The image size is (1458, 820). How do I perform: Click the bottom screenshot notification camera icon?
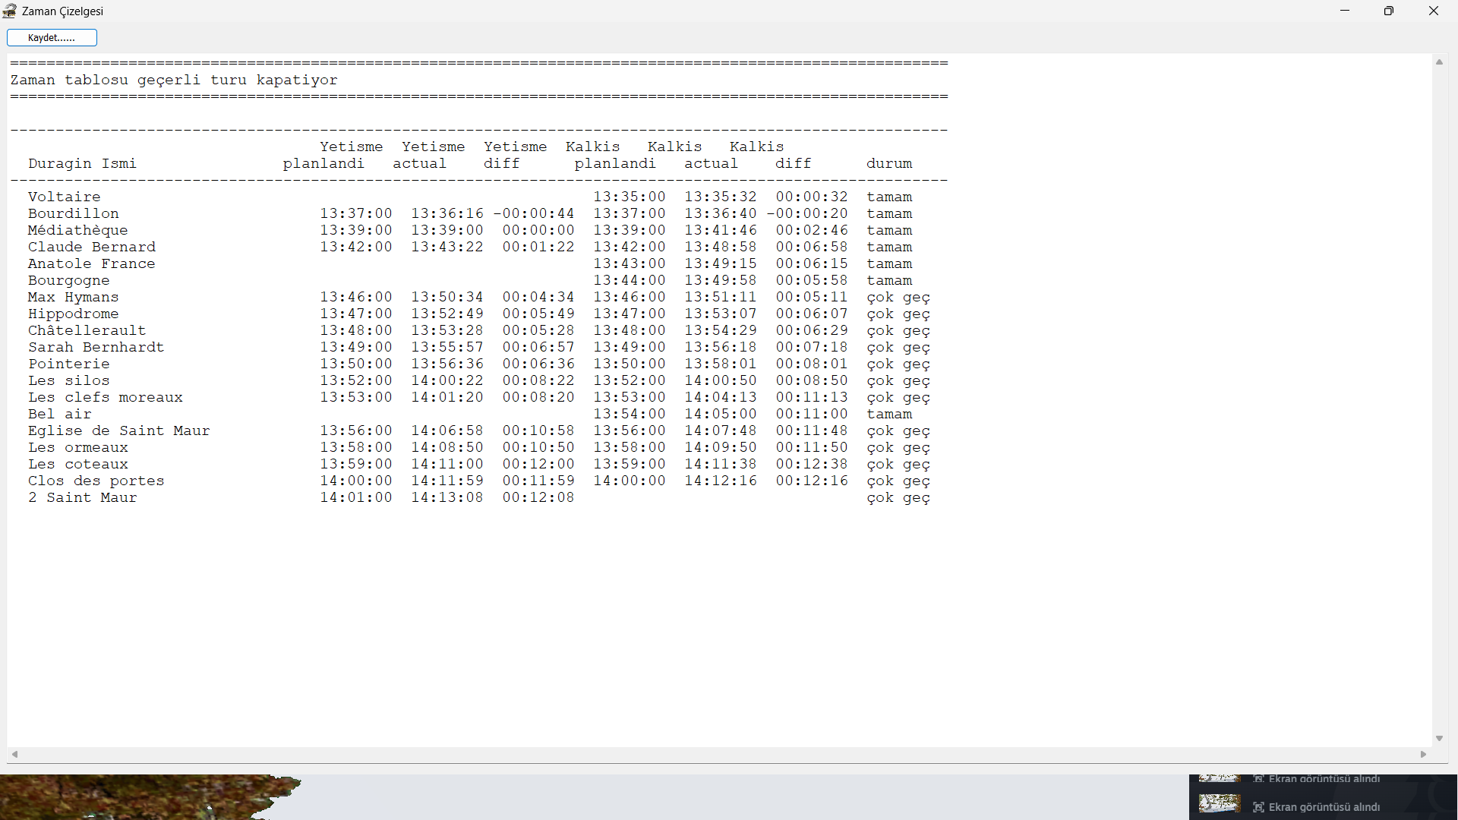(x=1258, y=807)
